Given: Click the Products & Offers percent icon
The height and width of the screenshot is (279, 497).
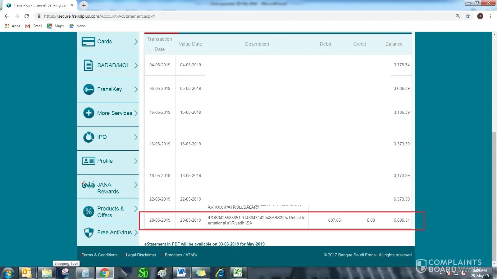Looking at the screenshot, I should click(89, 212).
